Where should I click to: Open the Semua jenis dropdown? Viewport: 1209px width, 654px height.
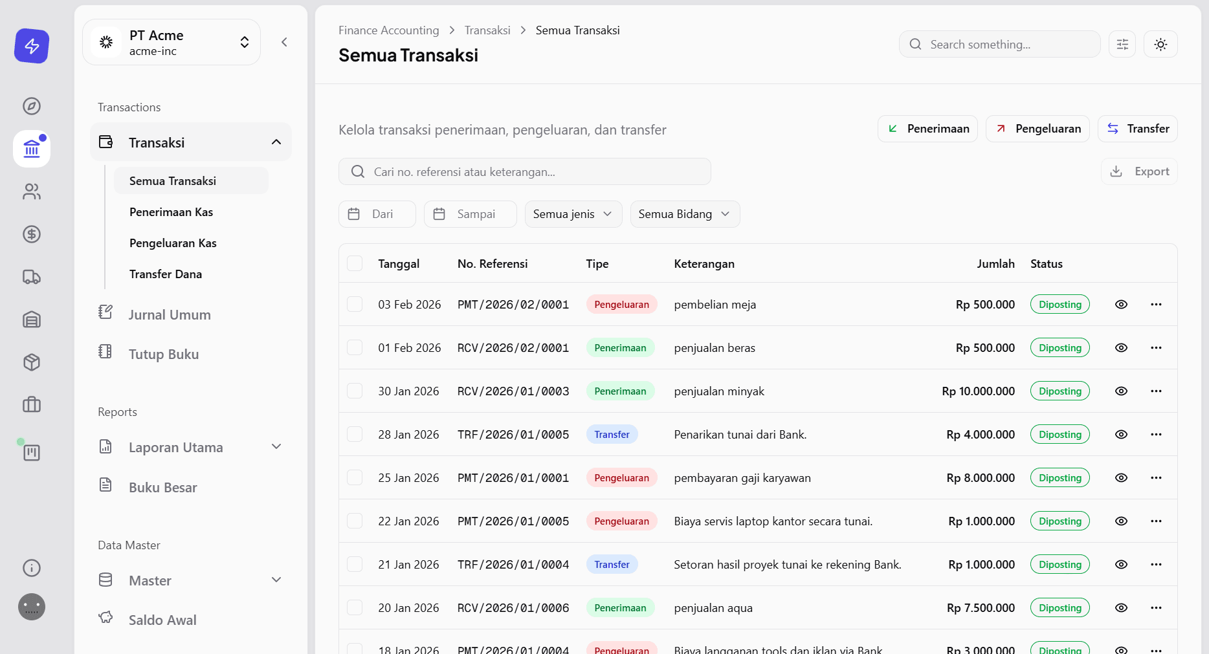573,214
